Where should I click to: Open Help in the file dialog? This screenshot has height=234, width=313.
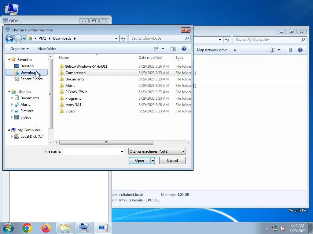[184, 49]
